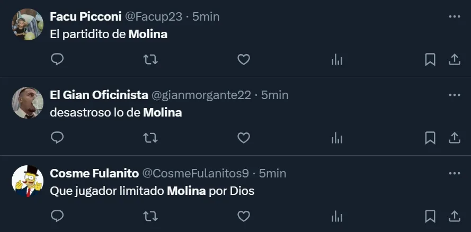
Task: Open Facu Picconi's profile name link
Action: tap(85, 16)
